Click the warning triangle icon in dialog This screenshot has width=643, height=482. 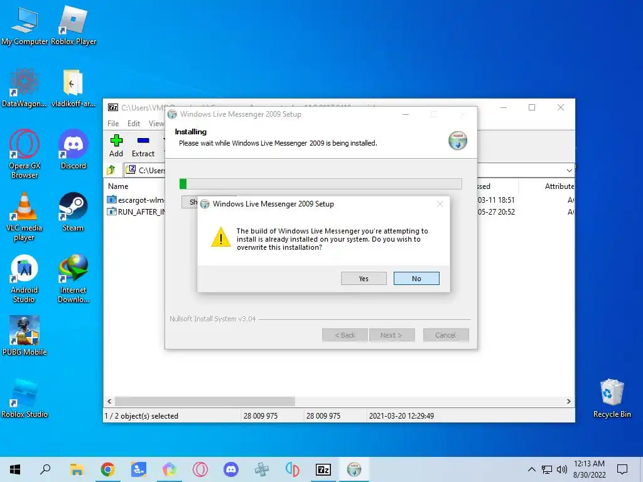[220, 237]
